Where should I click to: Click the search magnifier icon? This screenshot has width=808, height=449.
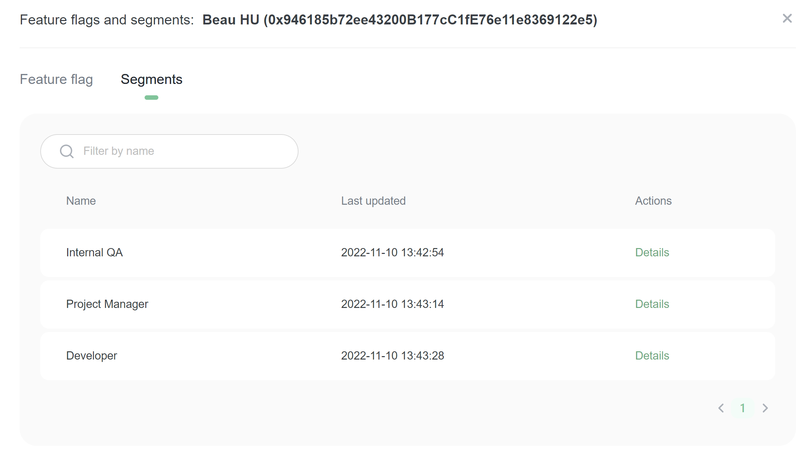67,151
